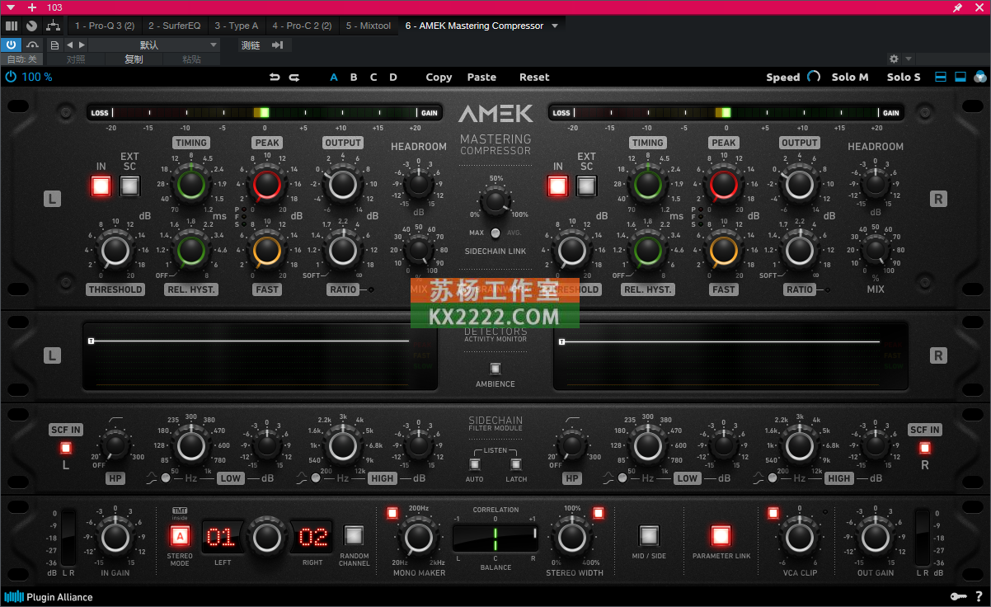Screen dimensions: 991x607
Task: Click the Plugin Alliance logo
Action: click(49, 597)
